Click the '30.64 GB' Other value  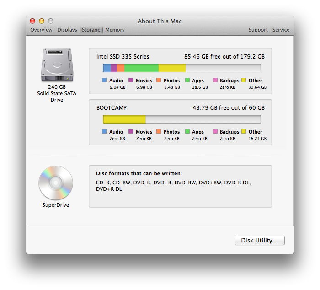257,87
